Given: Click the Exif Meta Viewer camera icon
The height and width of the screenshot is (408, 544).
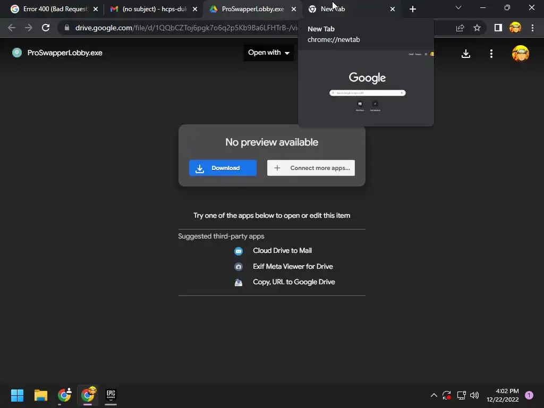Looking at the screenshot, I should 239,267.
